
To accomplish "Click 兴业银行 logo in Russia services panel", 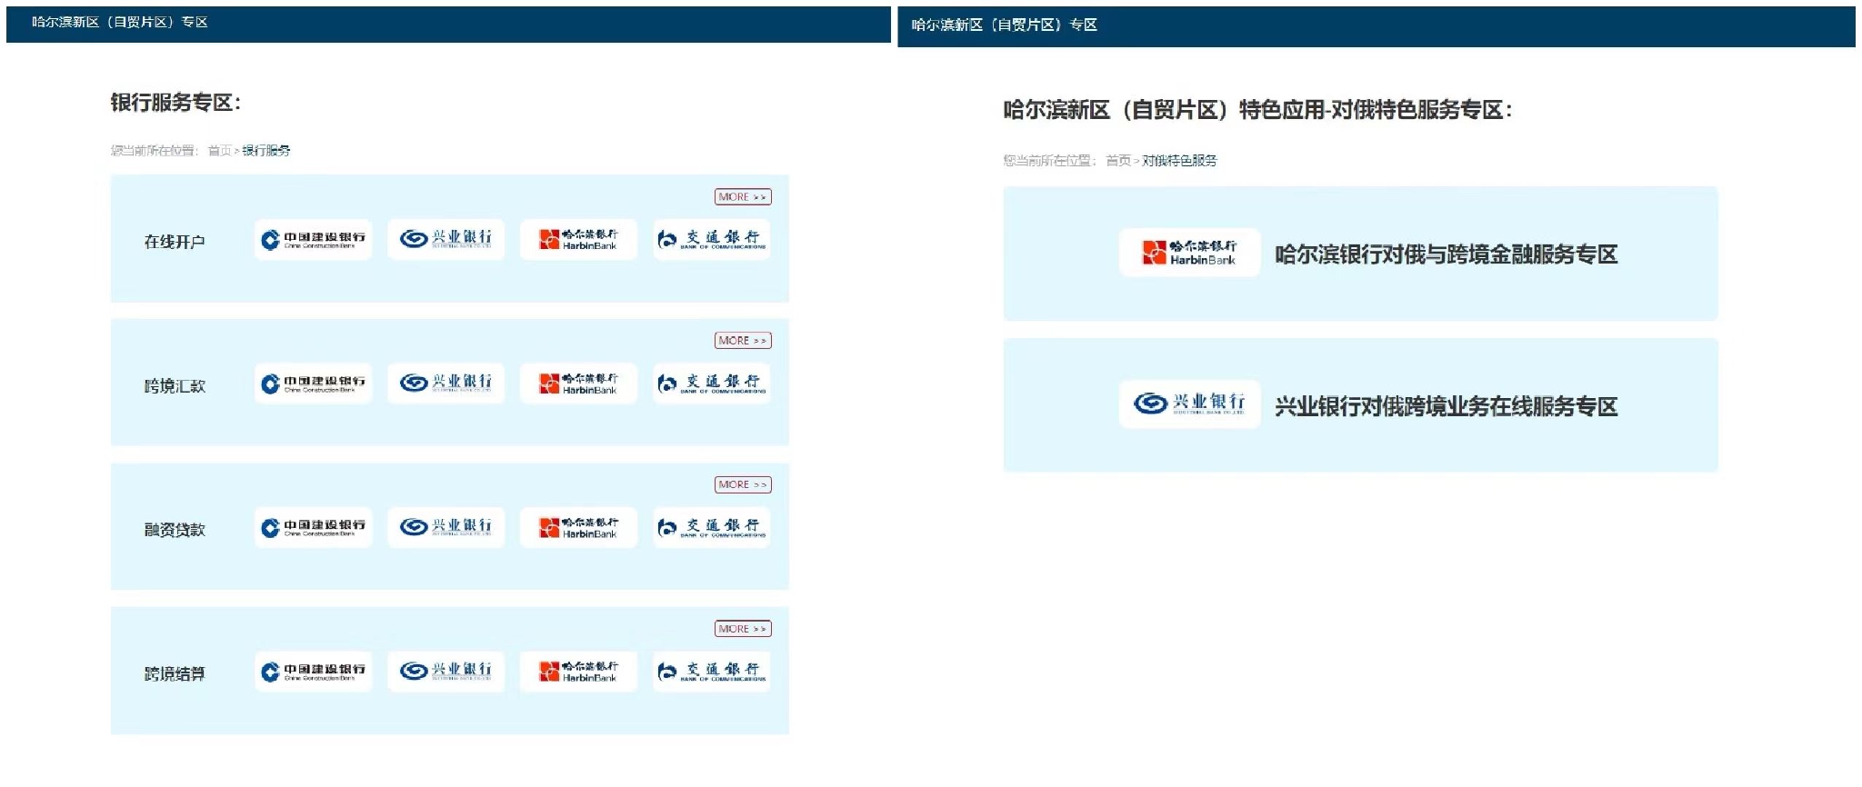I will [x=1190, y=403].
